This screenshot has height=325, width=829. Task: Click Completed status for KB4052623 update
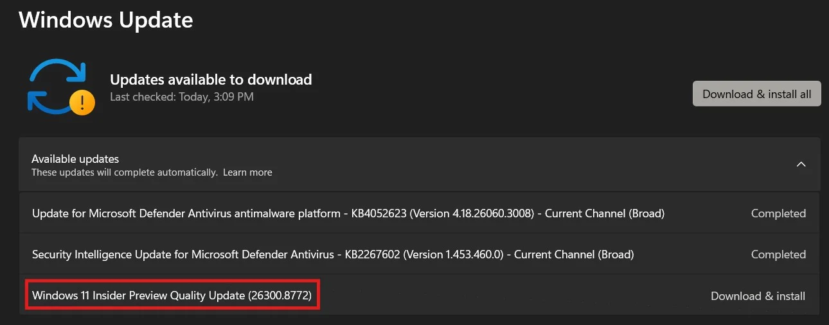coord(778,213)
